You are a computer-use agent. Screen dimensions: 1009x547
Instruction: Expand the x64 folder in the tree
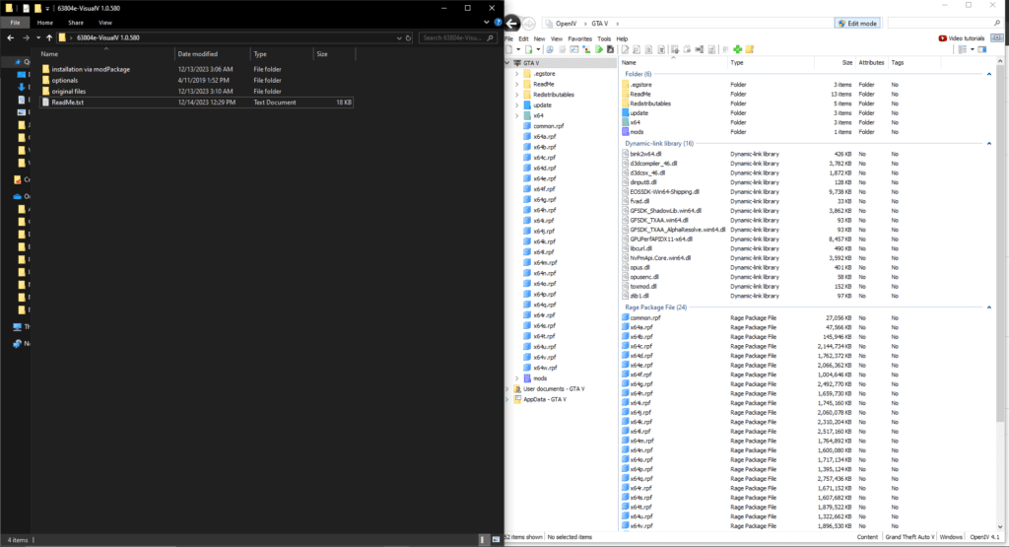(x=515, y=116)
